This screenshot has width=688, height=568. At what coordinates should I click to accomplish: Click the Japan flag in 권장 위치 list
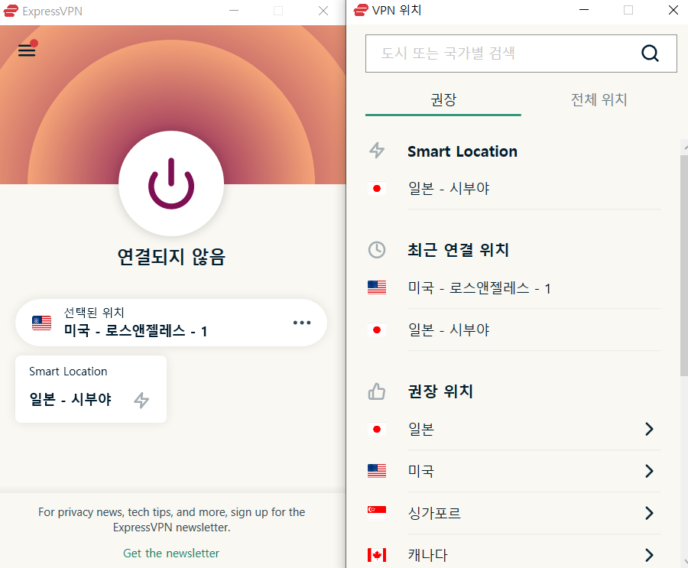click(x=376, y=429)
